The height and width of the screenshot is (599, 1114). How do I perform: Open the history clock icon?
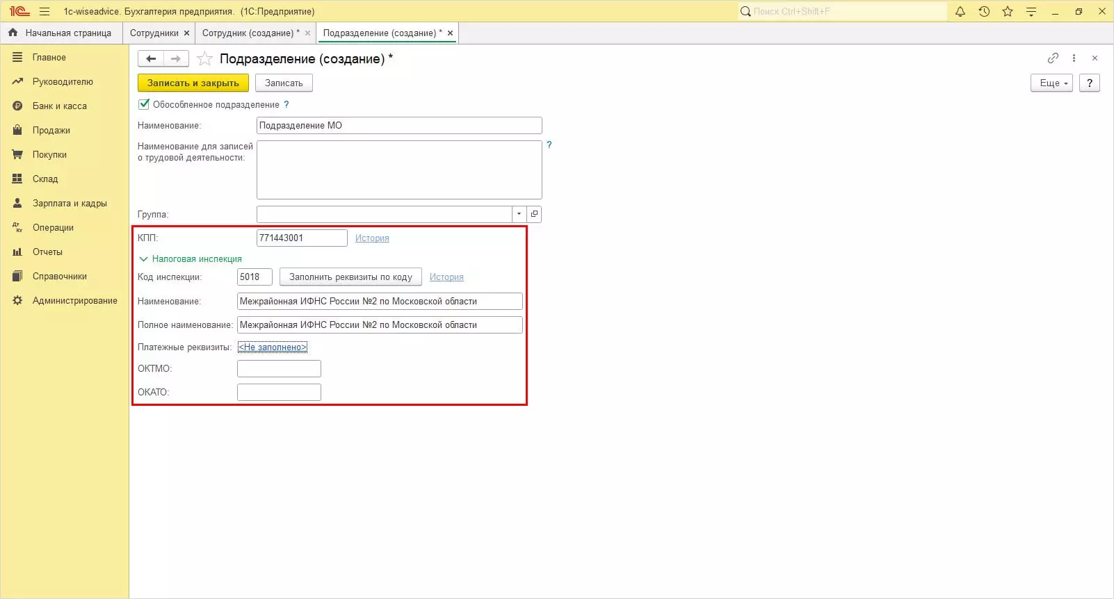click(x=984, y=11)
